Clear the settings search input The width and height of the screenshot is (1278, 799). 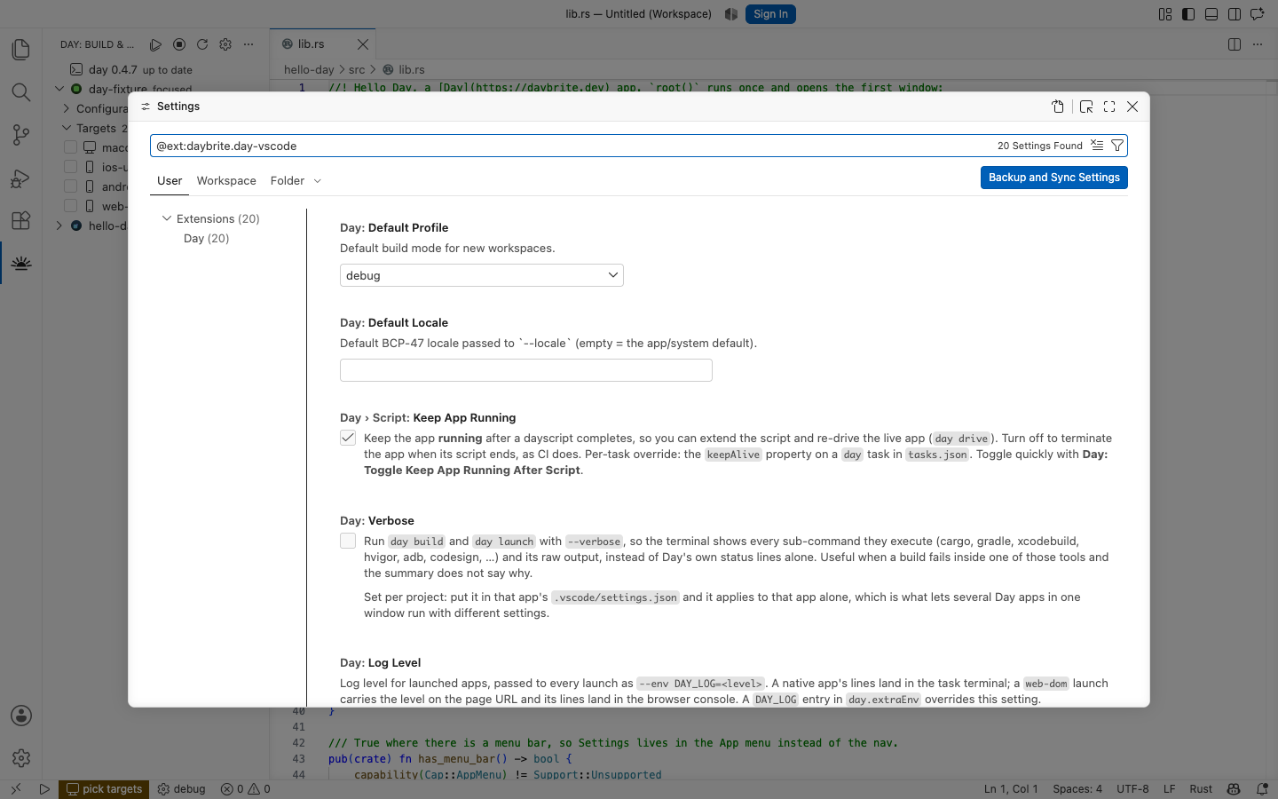coord(1097,146)
